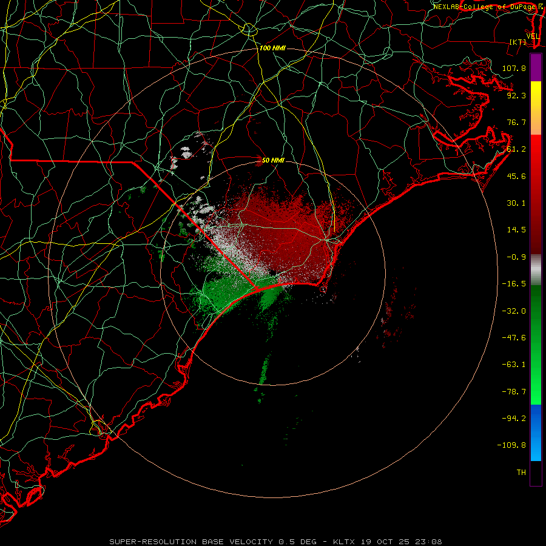The image size is (546, 546).
Task: Click the VEL legend title
Action: [x=533, y=36]
